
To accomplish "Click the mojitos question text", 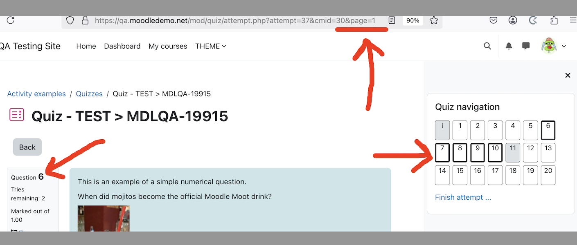I will point(175,196).
